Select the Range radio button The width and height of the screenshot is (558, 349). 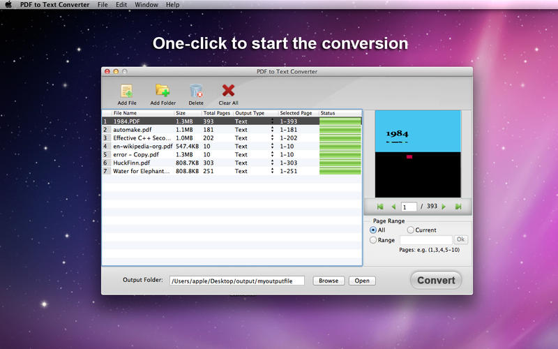(373, 240)
